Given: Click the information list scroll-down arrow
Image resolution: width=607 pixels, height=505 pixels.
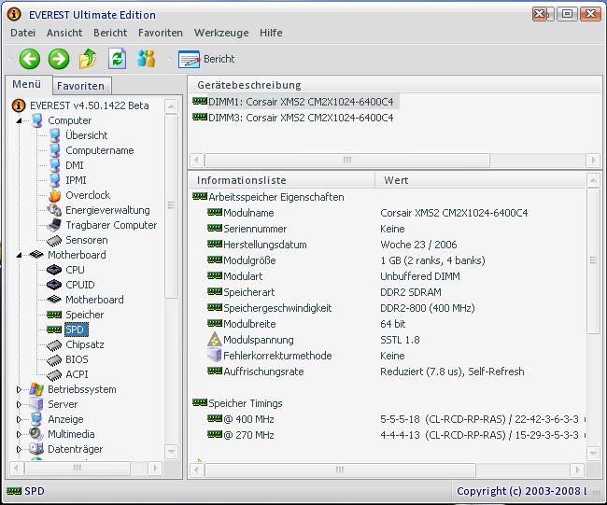Looking at the screenshot, I should click(593, 453).
